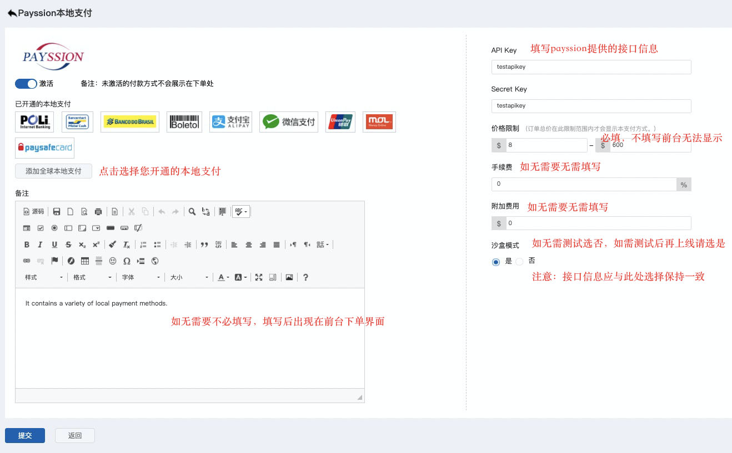
Task: Insert a numbered list
Action: 143,245
